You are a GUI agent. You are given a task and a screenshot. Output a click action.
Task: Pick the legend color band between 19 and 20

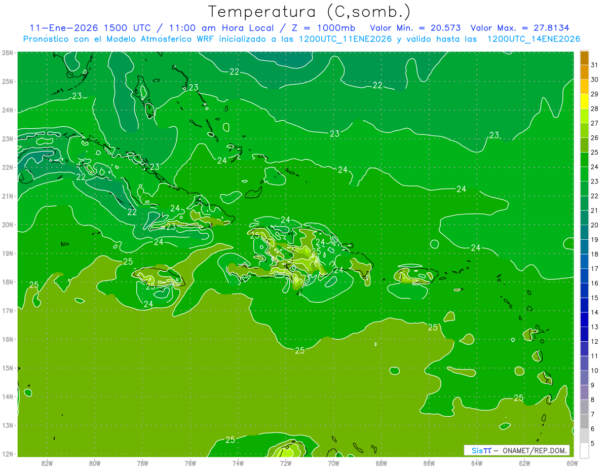(584, 232)
